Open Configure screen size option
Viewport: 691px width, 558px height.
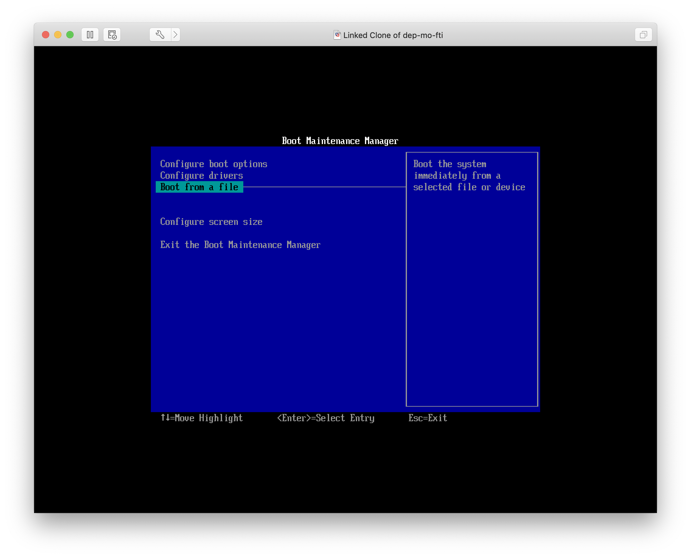tap(211, 222)
